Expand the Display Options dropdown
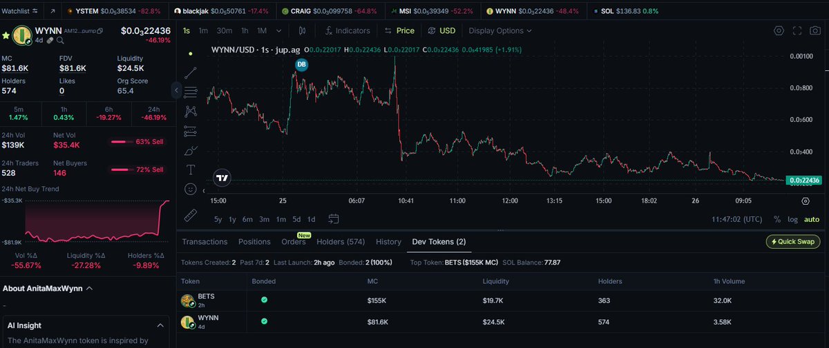 pyautogui.click(x=500, y=30)
